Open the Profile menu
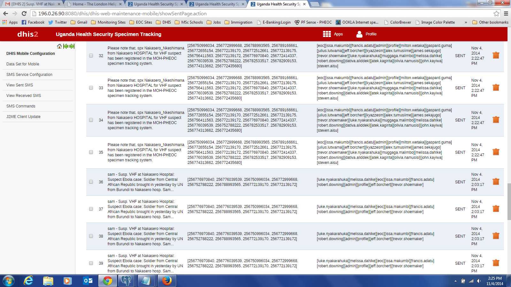This screenshot has width=511, height=287. tap(366, 34)
